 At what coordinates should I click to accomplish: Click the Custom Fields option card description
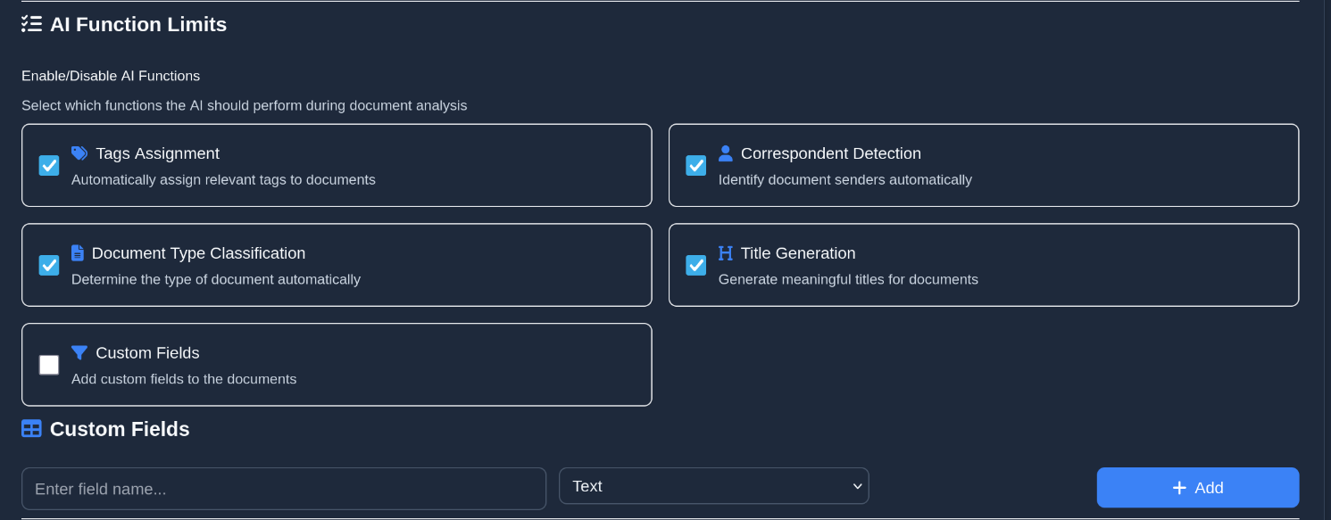184,379
